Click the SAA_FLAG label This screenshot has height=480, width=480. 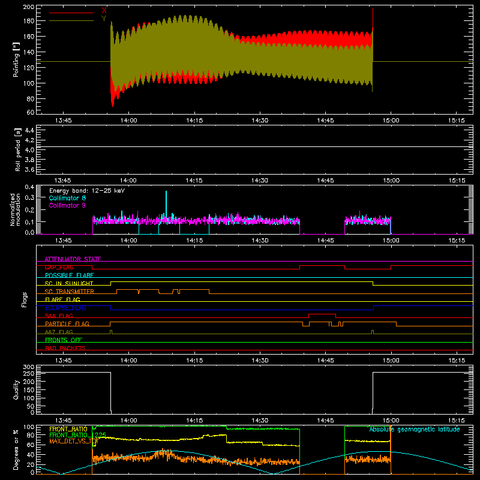(59, 316)
